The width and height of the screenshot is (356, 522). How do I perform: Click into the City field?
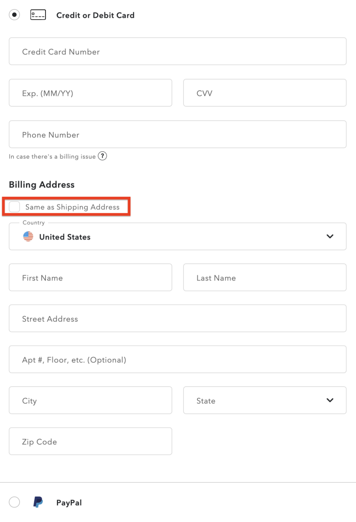(x=90, y=401)
